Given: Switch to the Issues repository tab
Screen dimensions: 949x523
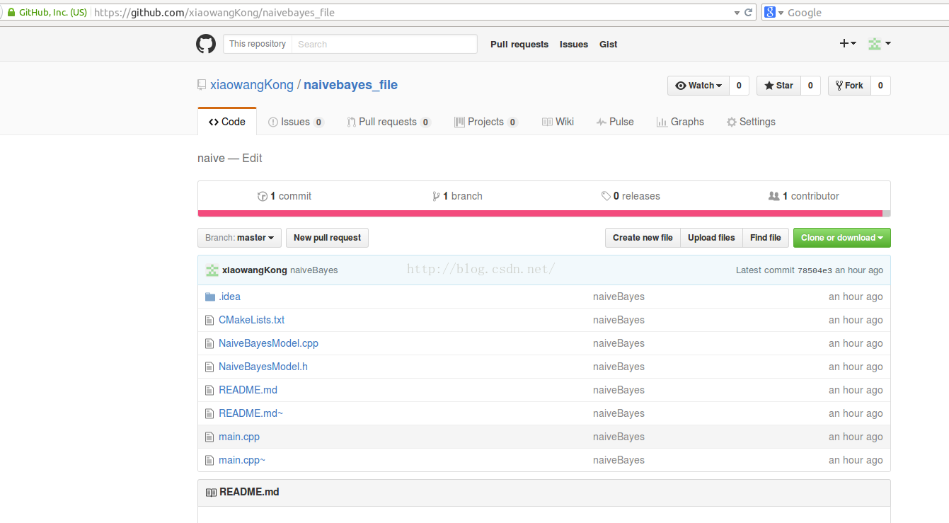Looking at the screenshot, I should tap(296, 122).
